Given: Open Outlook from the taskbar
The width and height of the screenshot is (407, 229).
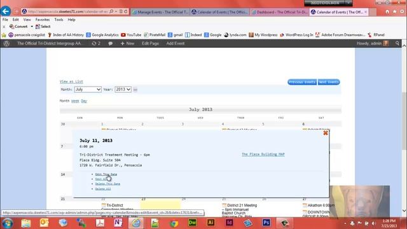Looking at the screenshot, I should [44, 223].
